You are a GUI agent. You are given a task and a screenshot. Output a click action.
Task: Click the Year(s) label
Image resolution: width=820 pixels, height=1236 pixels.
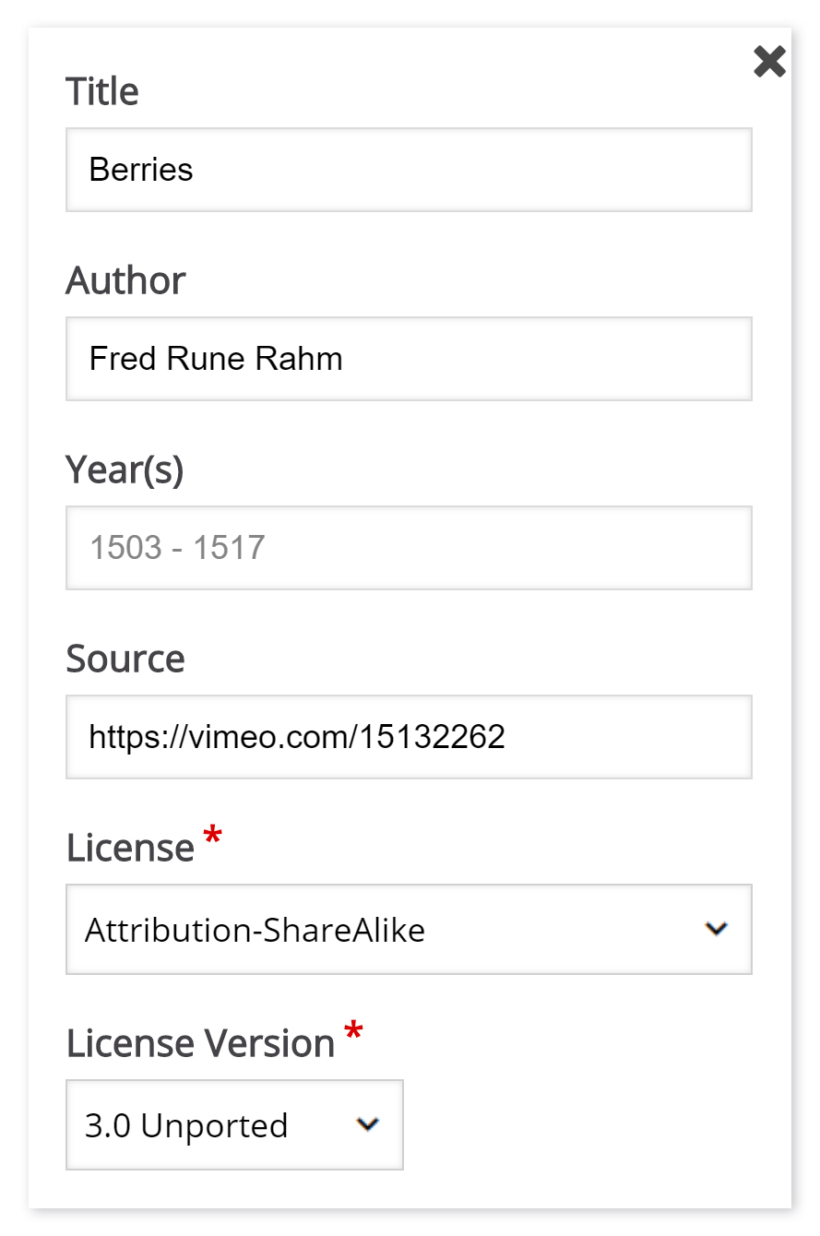[x=125, y=470]
